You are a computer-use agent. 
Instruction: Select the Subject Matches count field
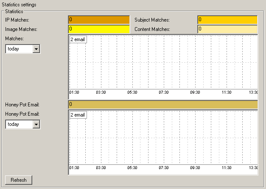tap(227, 20)
